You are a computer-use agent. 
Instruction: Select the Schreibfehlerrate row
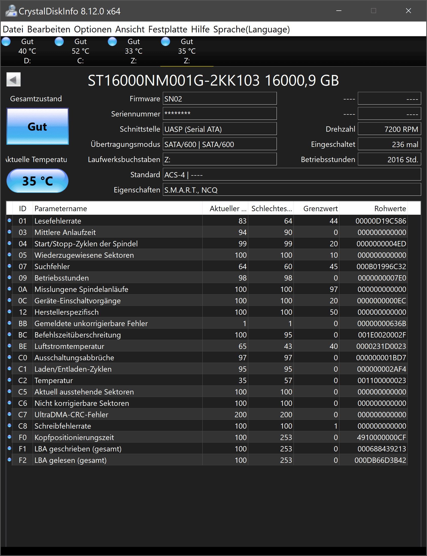207,426
